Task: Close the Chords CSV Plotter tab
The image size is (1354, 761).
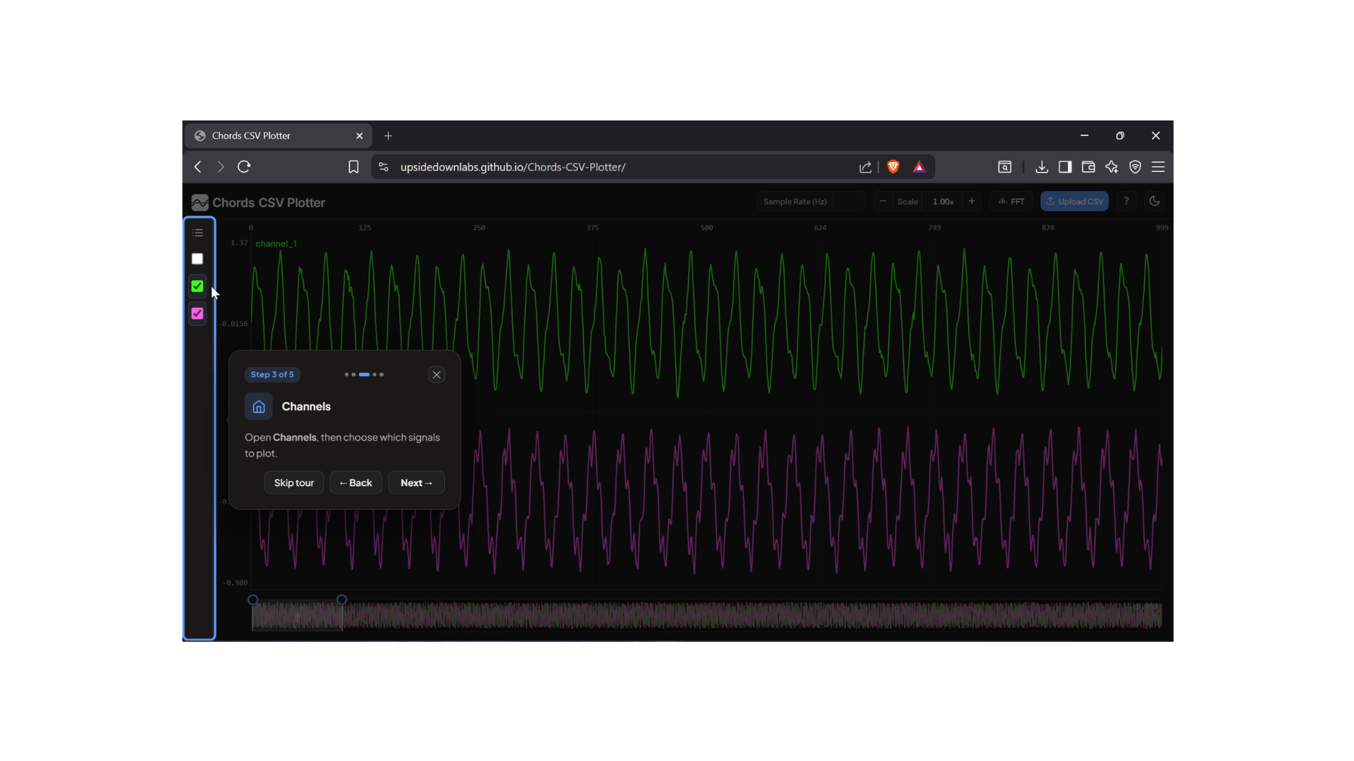Action: (360, 136)
